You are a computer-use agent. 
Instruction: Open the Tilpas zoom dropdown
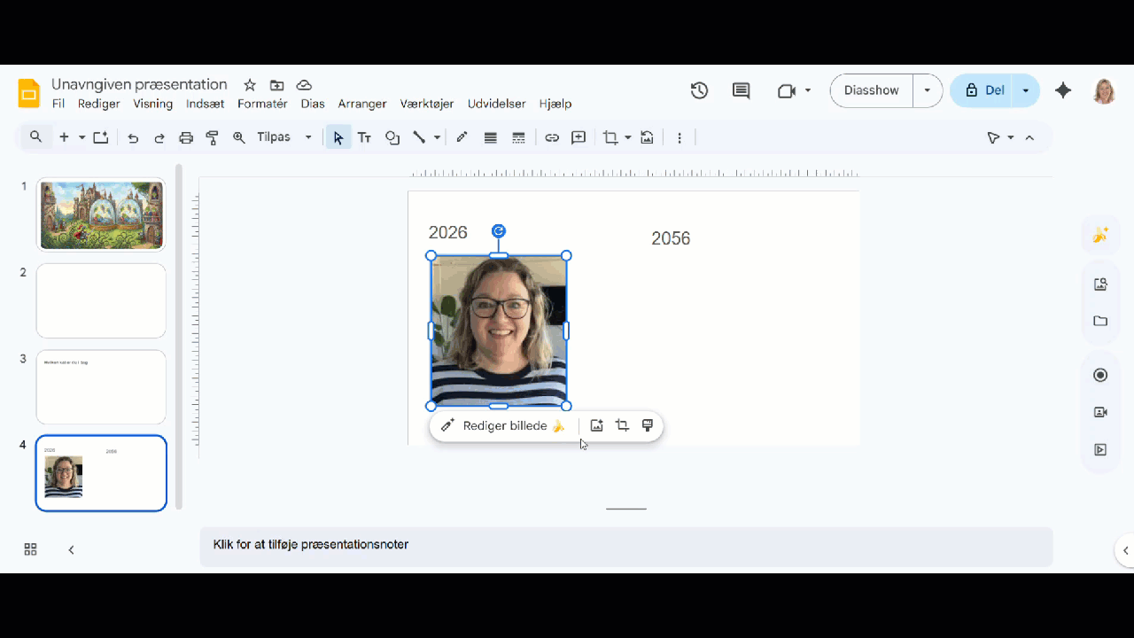[284, 137]
